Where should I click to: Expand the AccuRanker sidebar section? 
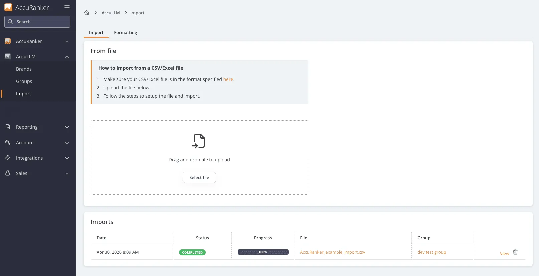click(67, 41)
